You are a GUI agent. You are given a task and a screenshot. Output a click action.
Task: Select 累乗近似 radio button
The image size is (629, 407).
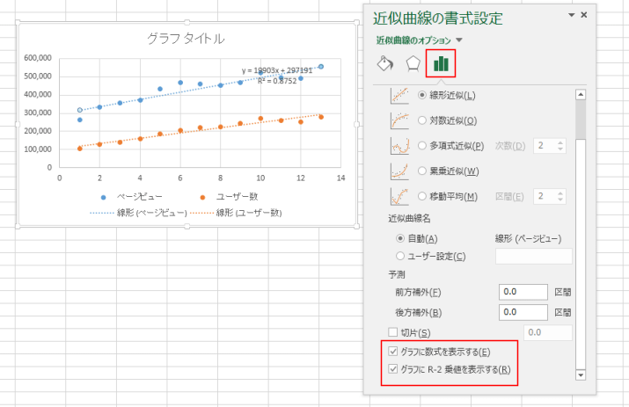click(x=421, y=171)
